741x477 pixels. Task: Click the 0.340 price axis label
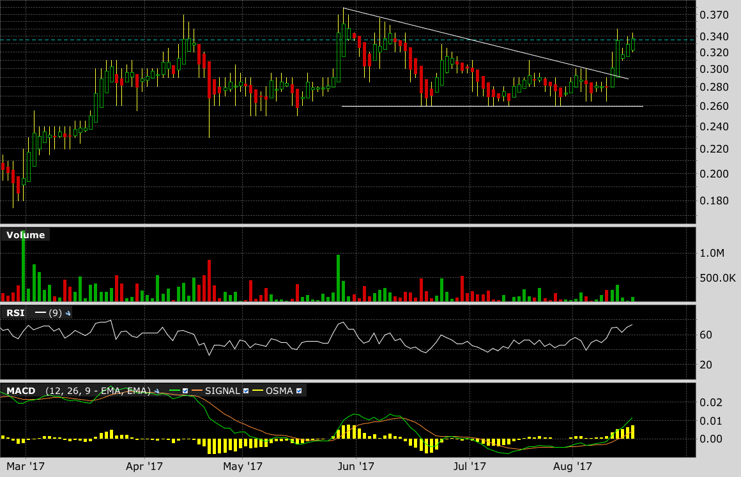coord(714,37)
